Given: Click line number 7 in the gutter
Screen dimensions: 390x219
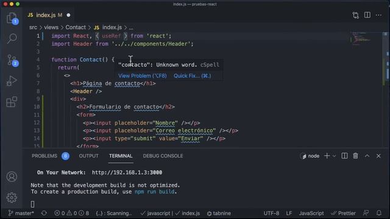Looking at the screenshot, I should click(38, 83).
